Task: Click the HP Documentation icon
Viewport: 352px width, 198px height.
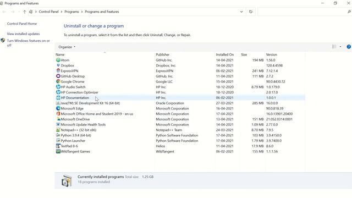Action: coord(58,98)
